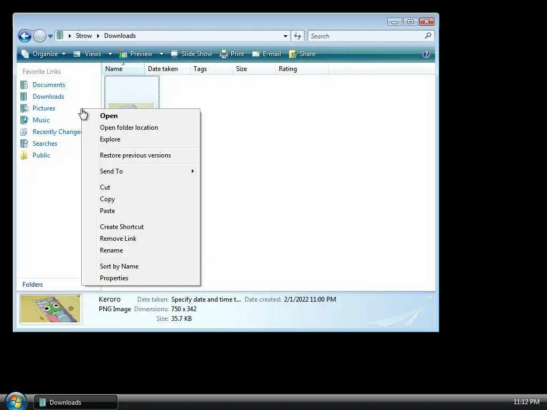Image resolution: width=547 pixels, height=410 pixels.
Task: Expand the Views dropdown arrow
Action: click(110, 54)
